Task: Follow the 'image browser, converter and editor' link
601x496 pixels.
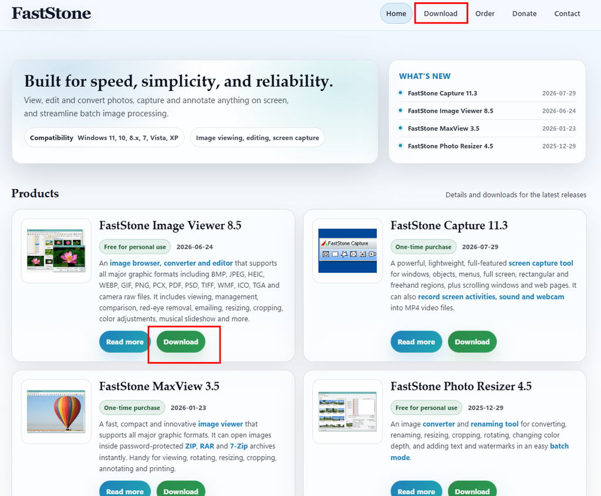Action: (x=171, y=263)
